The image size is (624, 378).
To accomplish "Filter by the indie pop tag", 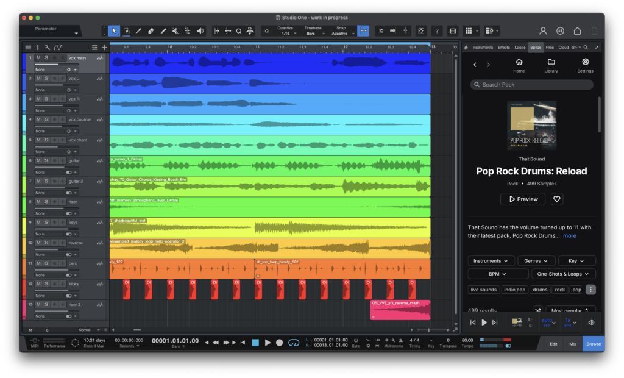I will point(514,290).
